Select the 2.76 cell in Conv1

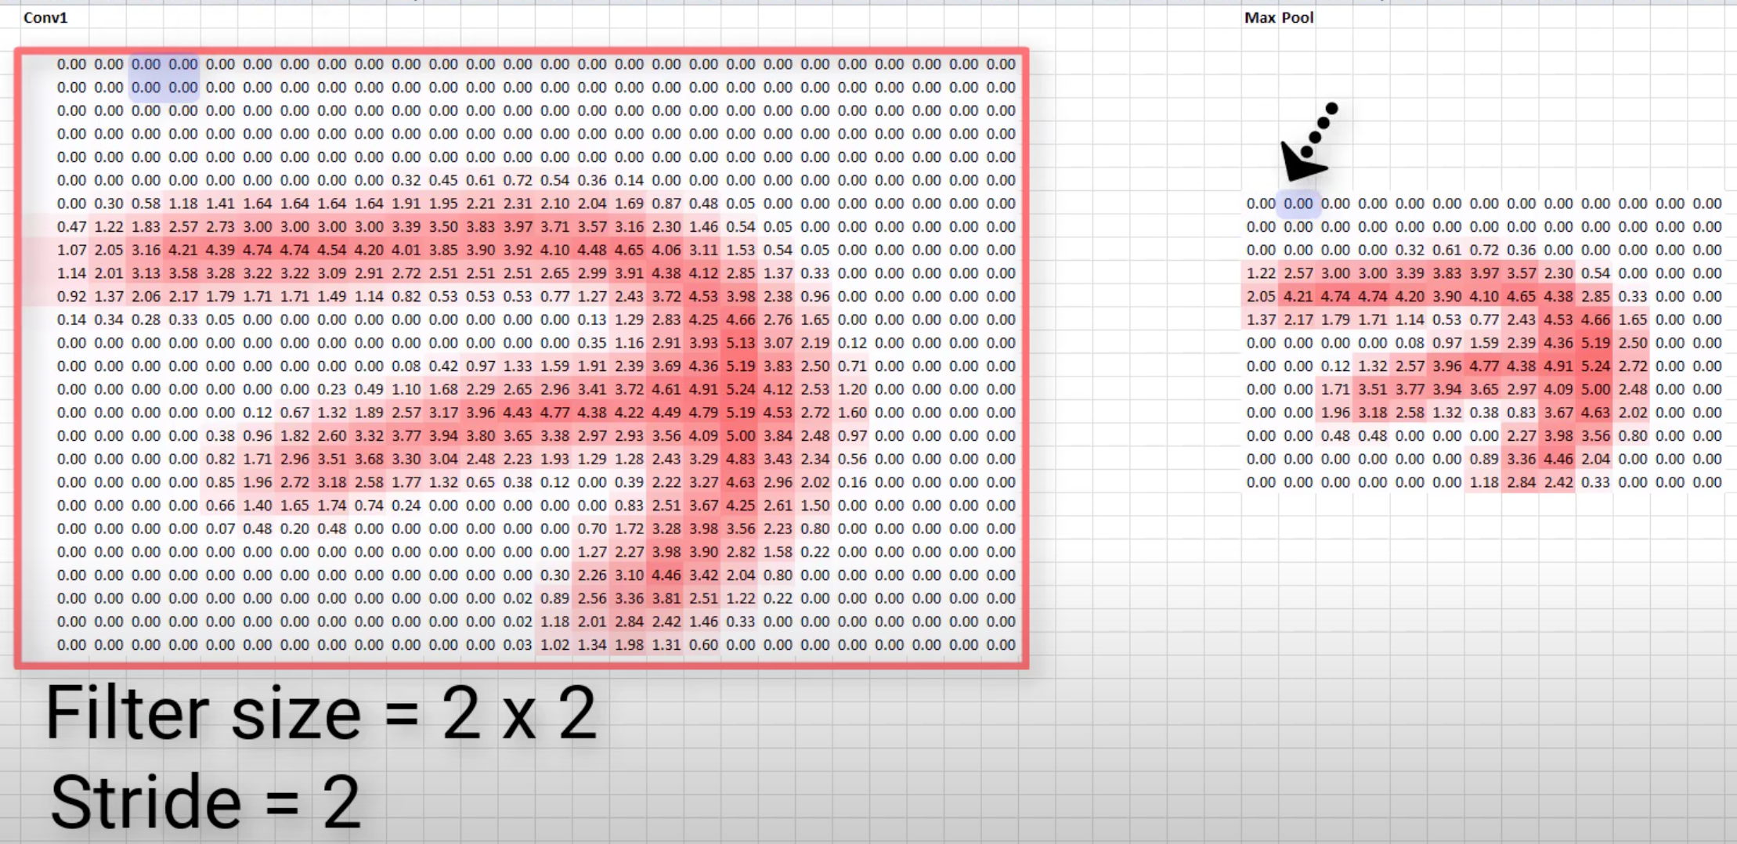point(778,319)
